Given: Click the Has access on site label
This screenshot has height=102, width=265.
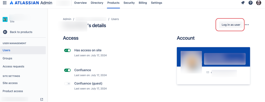Looking at the screenshot, I should pos(88,50).
